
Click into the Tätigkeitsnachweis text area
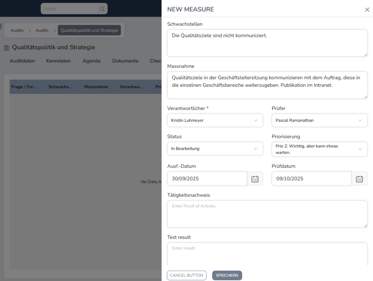(x=267, y=214)
